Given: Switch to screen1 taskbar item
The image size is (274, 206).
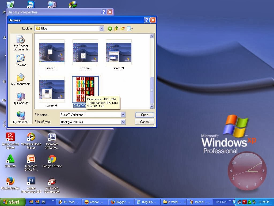Looking at the screenshot, I should [200, 202].
